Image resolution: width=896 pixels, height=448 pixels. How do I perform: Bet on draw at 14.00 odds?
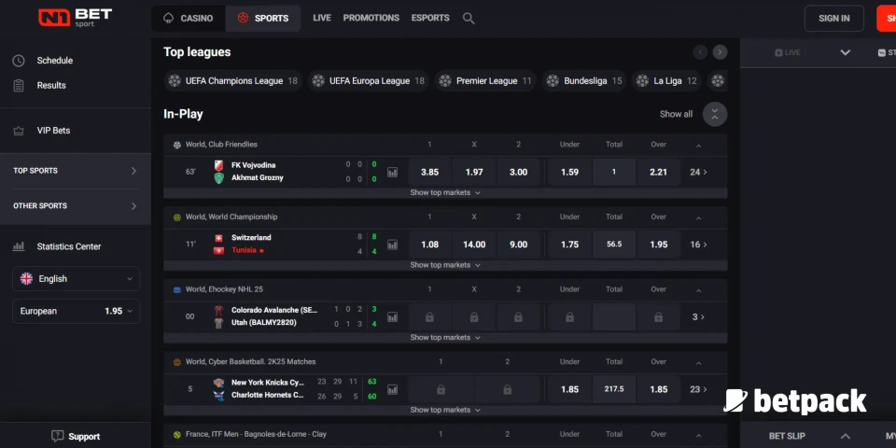[x=474, y=245]
